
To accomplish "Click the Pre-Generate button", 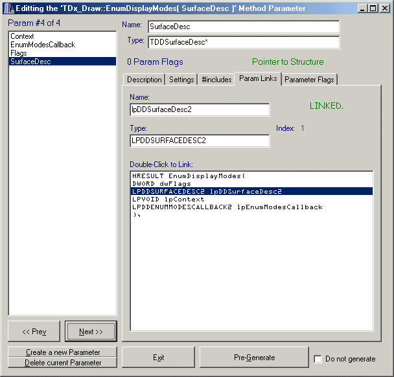I will (x=254, y=358).
